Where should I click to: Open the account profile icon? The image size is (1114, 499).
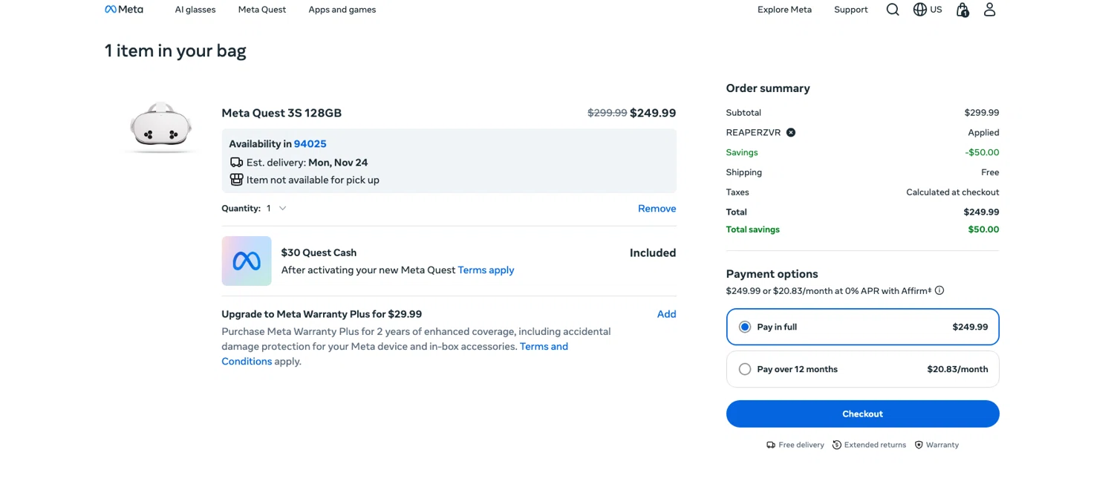point(989,10)
